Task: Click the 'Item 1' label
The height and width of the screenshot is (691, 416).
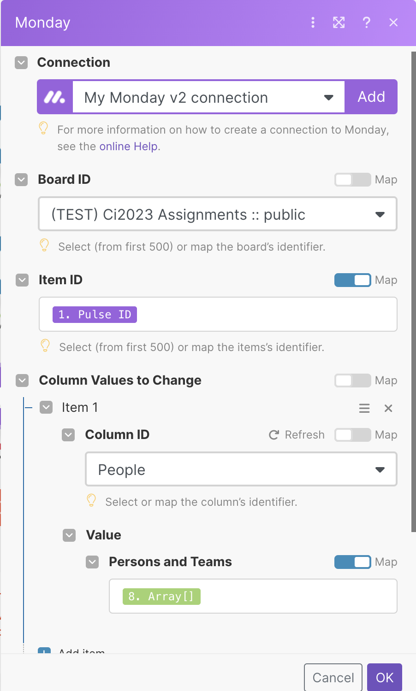Action: click(x=80, y=408)
